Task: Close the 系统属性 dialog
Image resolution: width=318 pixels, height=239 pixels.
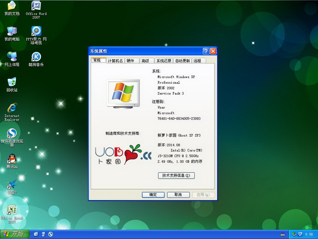Action: click(213, 51)
